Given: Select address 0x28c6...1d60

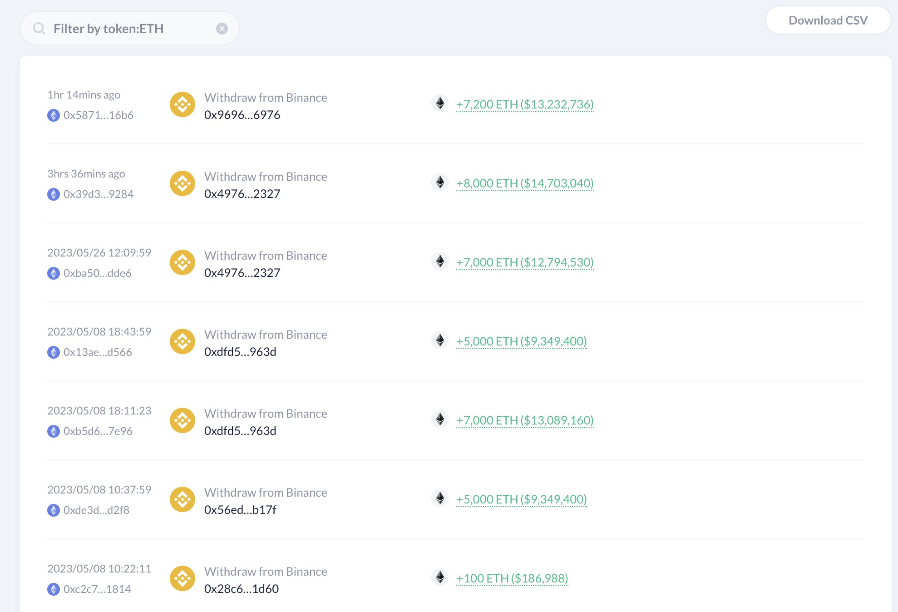Looking at the screenshot, I should pyautogui.click(x=242, y=589).
